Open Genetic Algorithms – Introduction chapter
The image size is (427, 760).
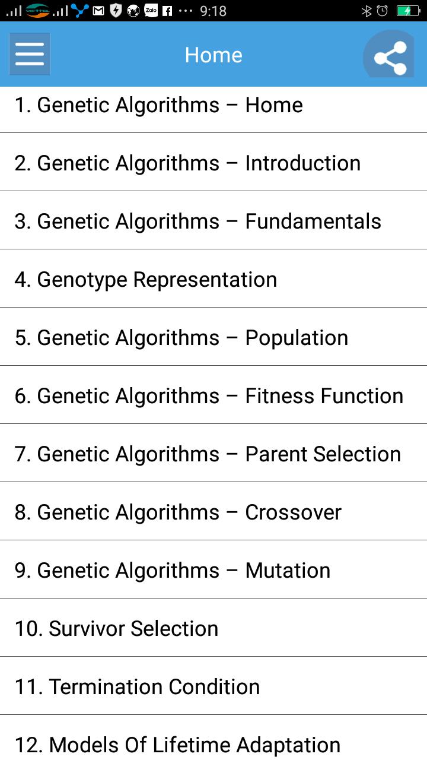[213, 163]
